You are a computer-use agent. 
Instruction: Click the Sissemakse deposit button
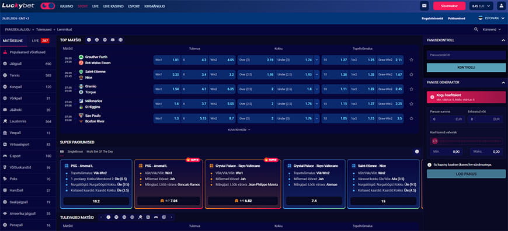coord(449,6)
